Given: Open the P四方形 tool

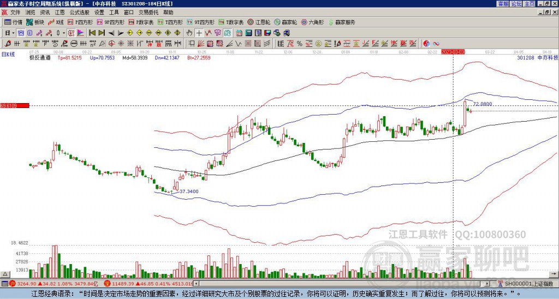Looking at the screenshot, I should (x=80, y=22).
